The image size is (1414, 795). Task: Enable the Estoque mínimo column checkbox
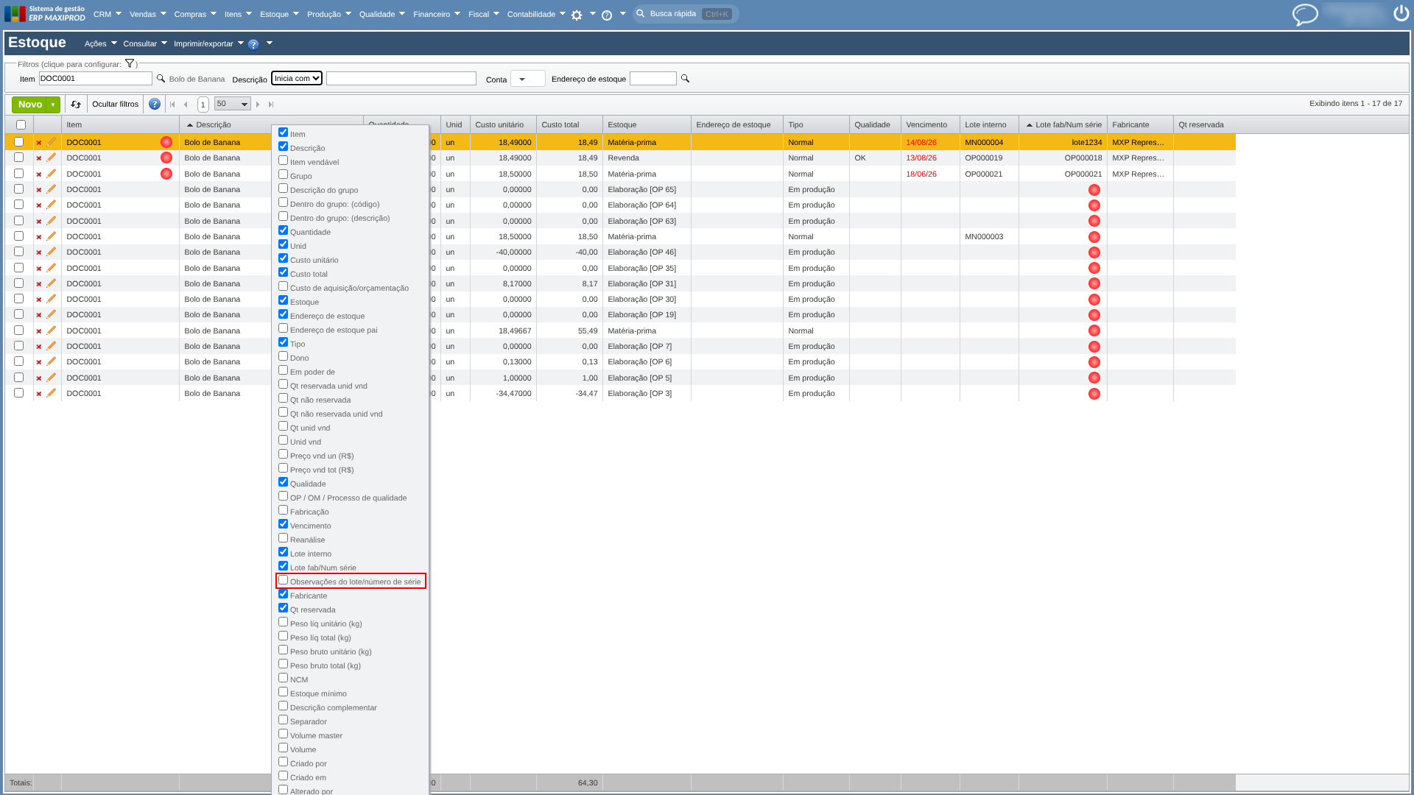point(283,692)
